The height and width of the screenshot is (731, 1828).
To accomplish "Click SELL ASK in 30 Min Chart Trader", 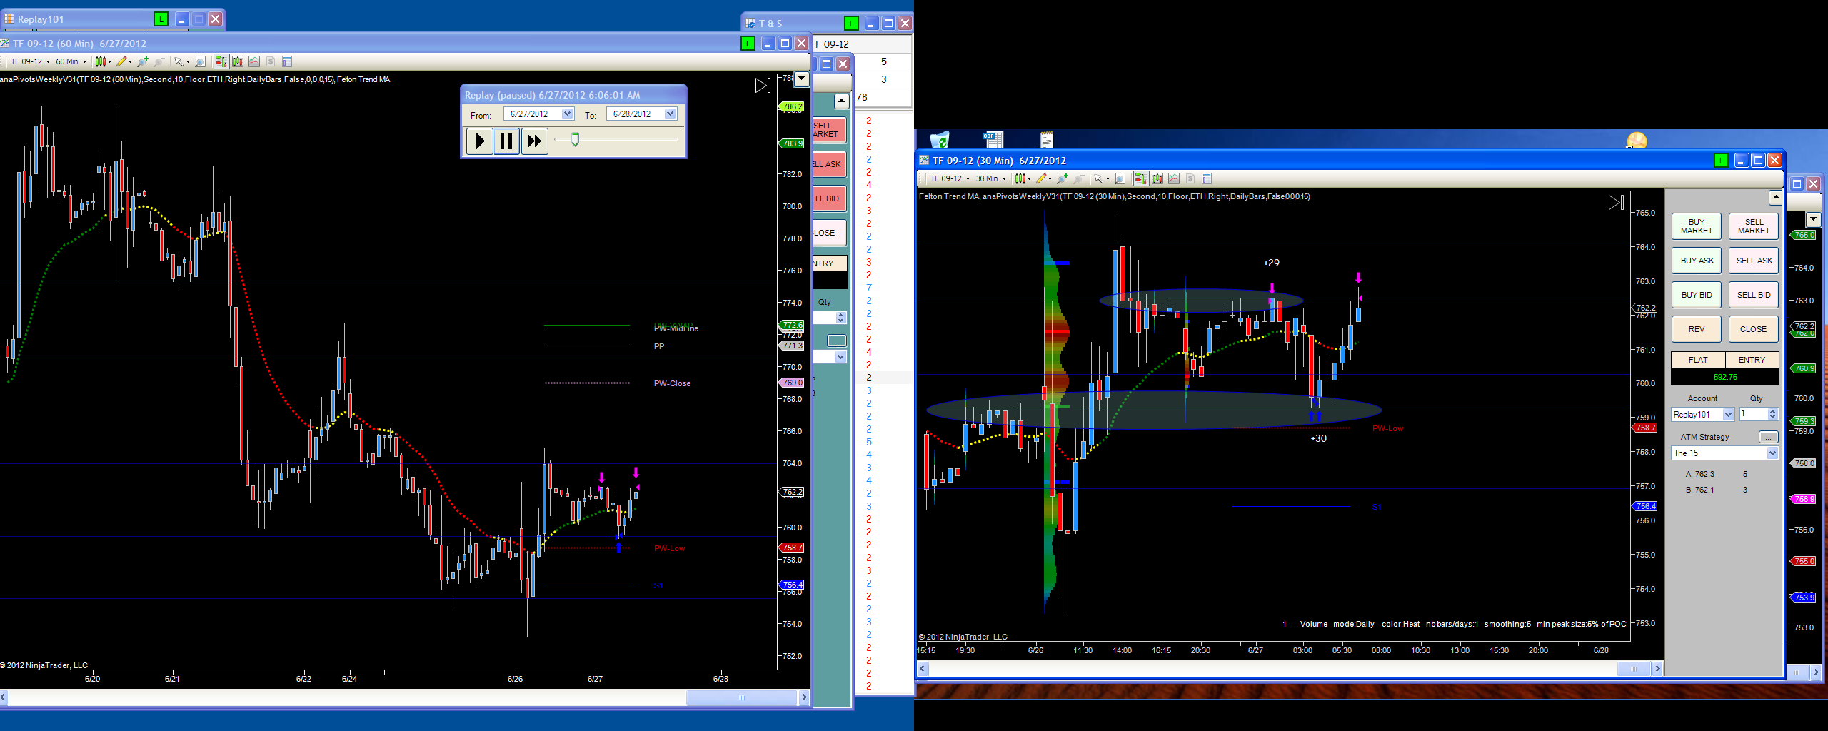I will click(x=1754, y=261).
